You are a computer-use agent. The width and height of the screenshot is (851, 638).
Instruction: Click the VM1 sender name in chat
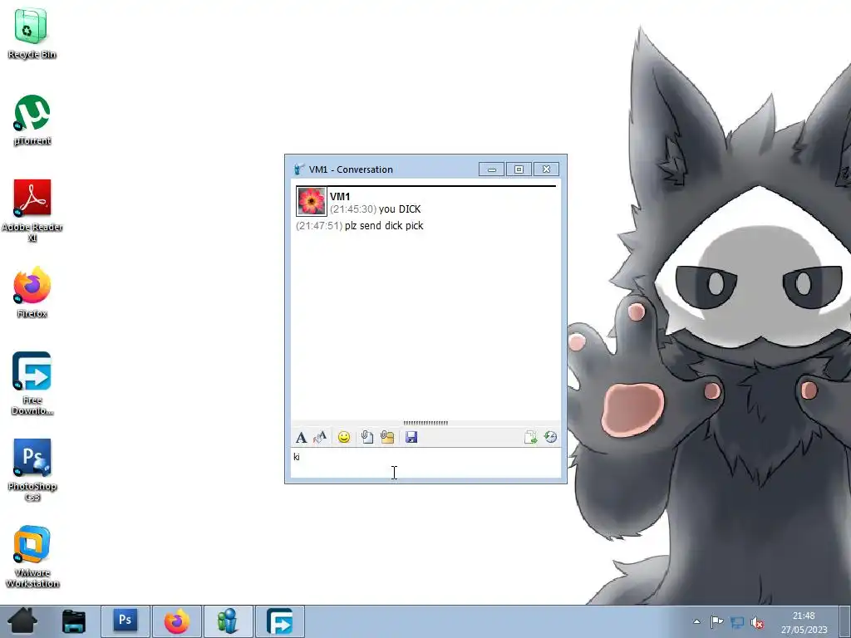pos(340,196)
